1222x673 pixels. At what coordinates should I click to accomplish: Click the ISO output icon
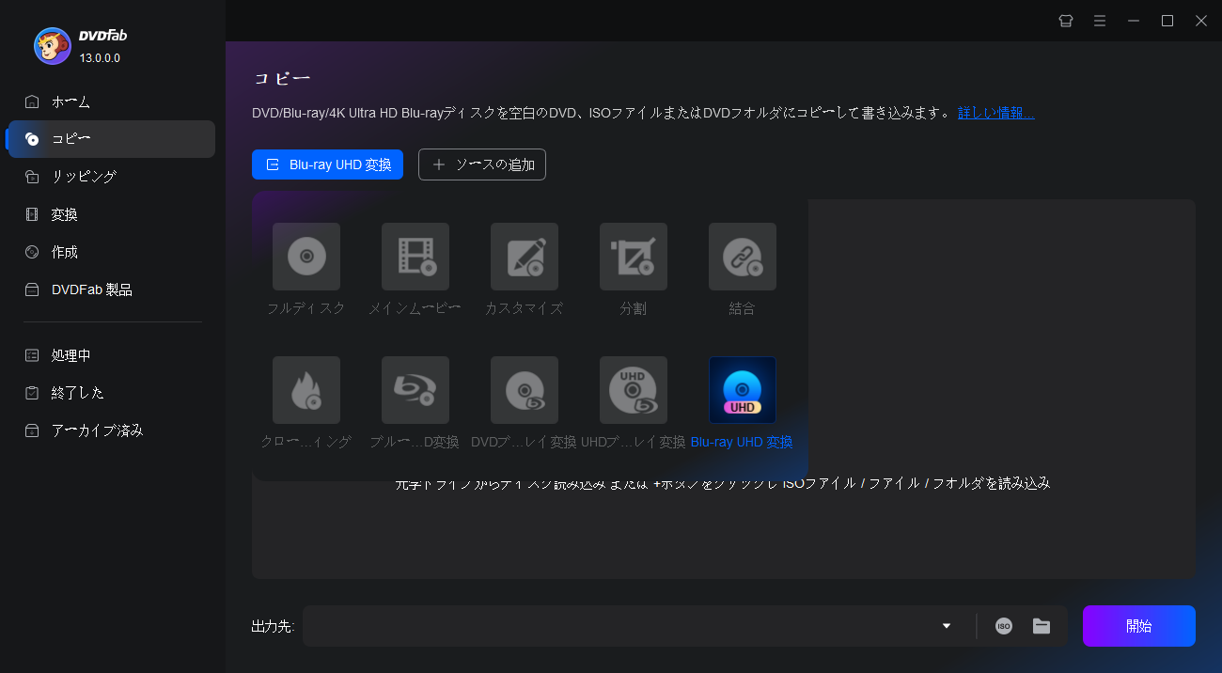tap(1004, 626)
